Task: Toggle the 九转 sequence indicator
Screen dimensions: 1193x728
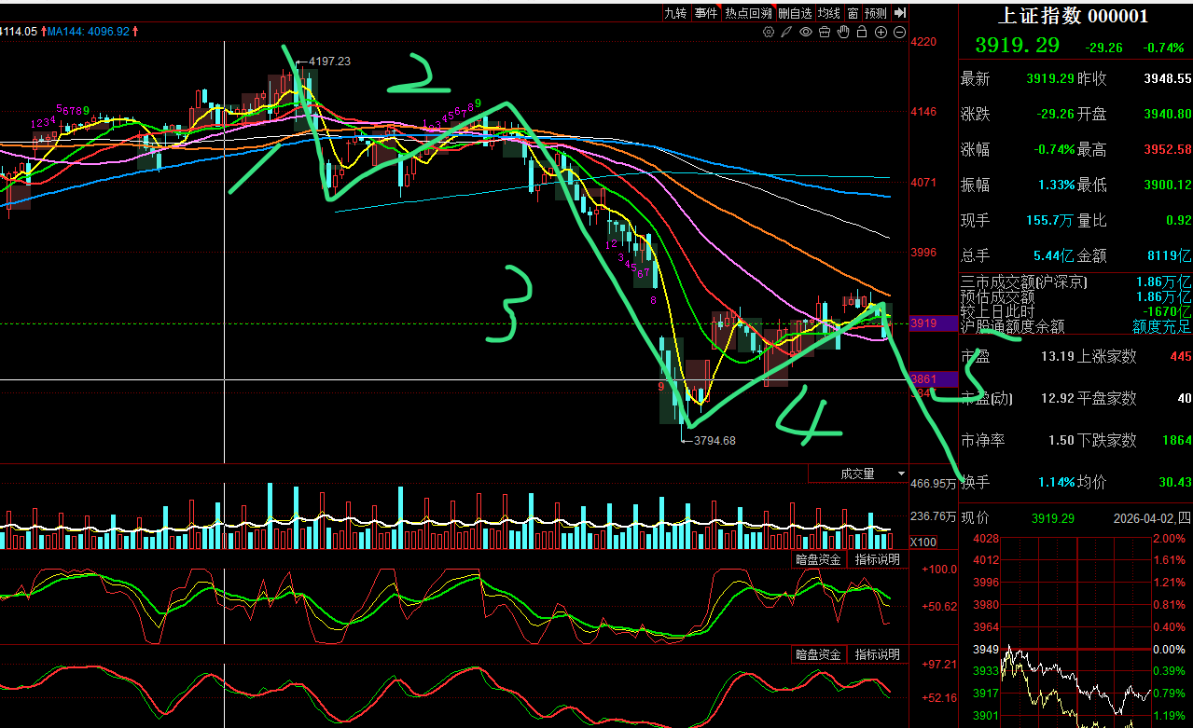Action: coord(675,13)
